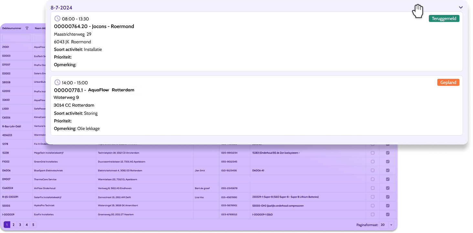Click the clock icon for 14:00 - 15:00

coord(57,82)
